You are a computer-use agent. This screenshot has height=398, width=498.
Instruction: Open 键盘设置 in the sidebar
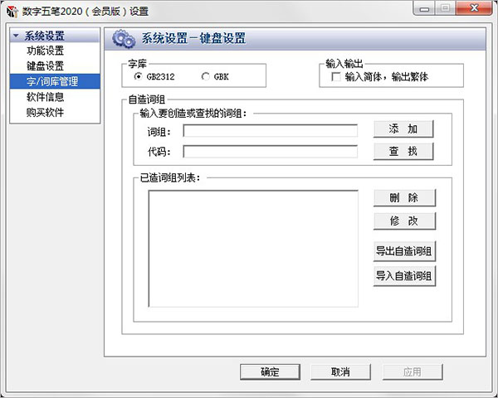coord(45,66)
